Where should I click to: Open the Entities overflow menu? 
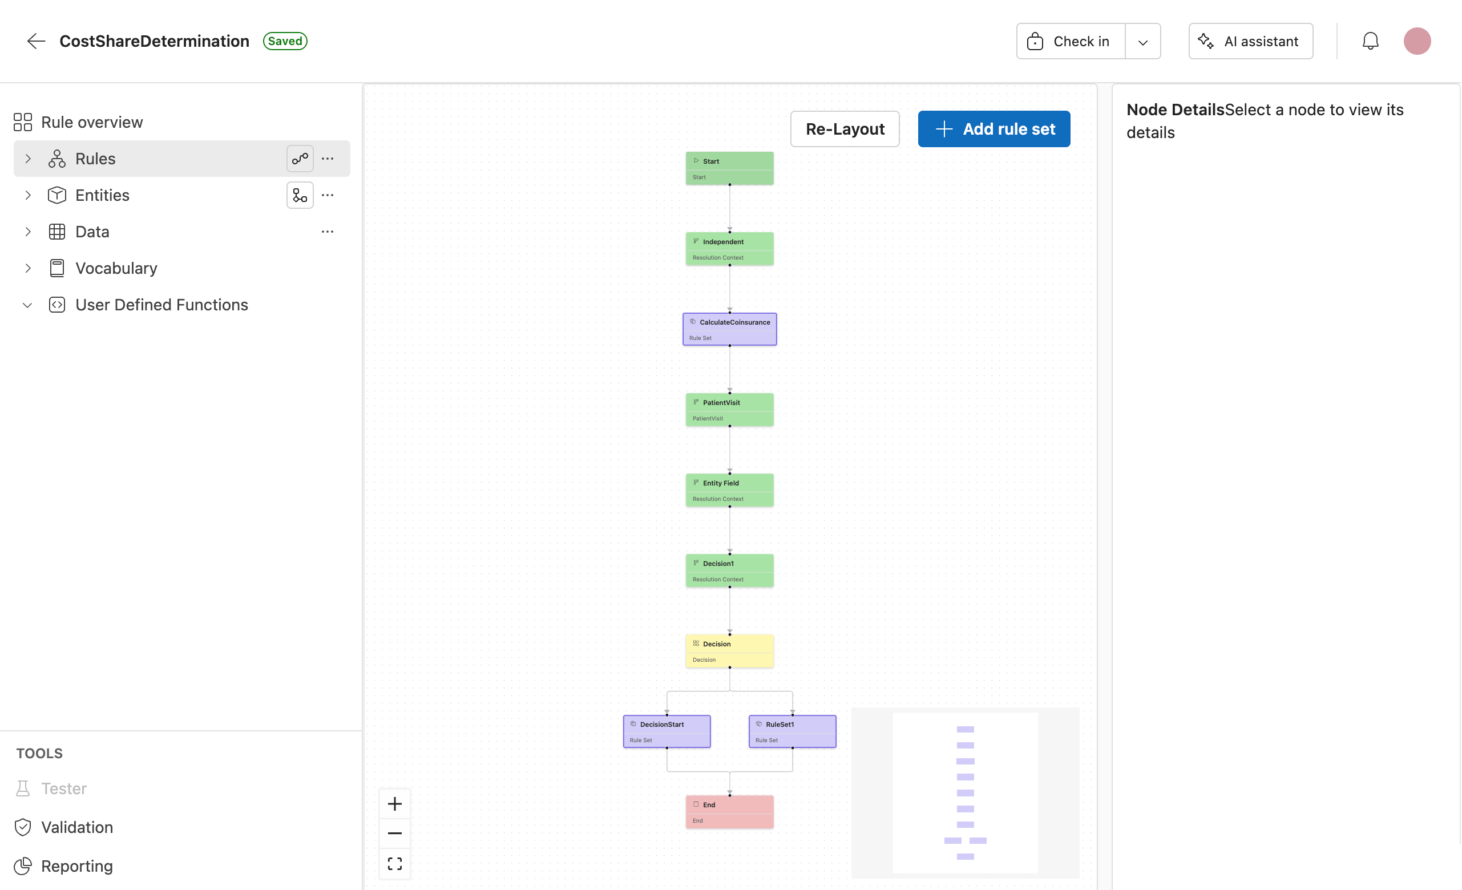pyautogui.click(x=328, y=195)
